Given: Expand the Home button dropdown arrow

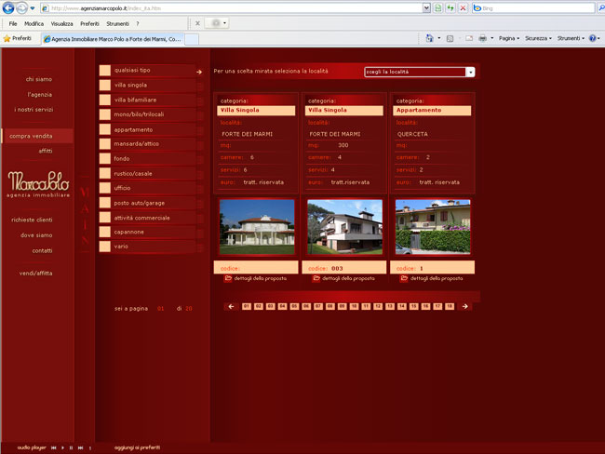Looking at the screenshot, I should (439, 38).
